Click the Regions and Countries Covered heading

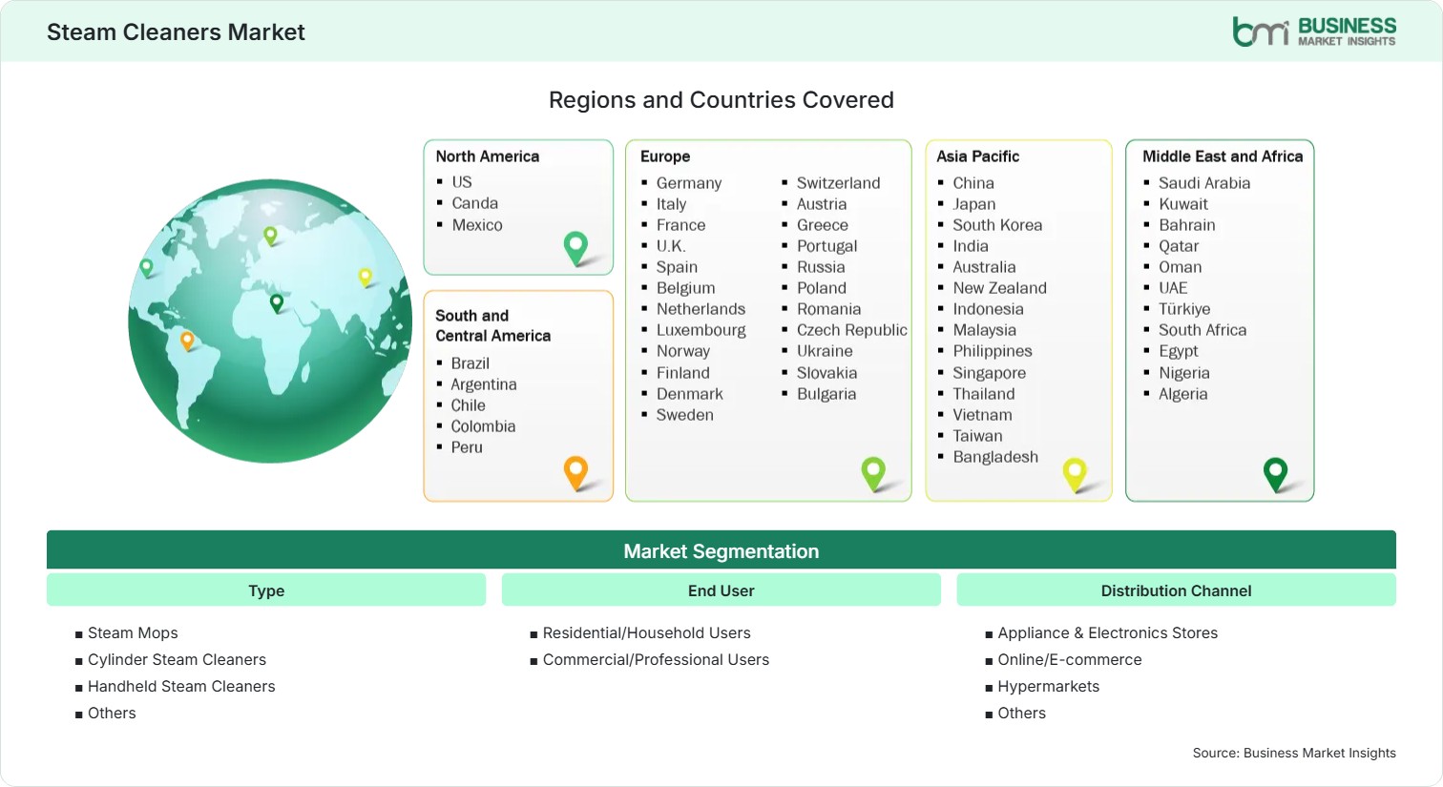721,99
